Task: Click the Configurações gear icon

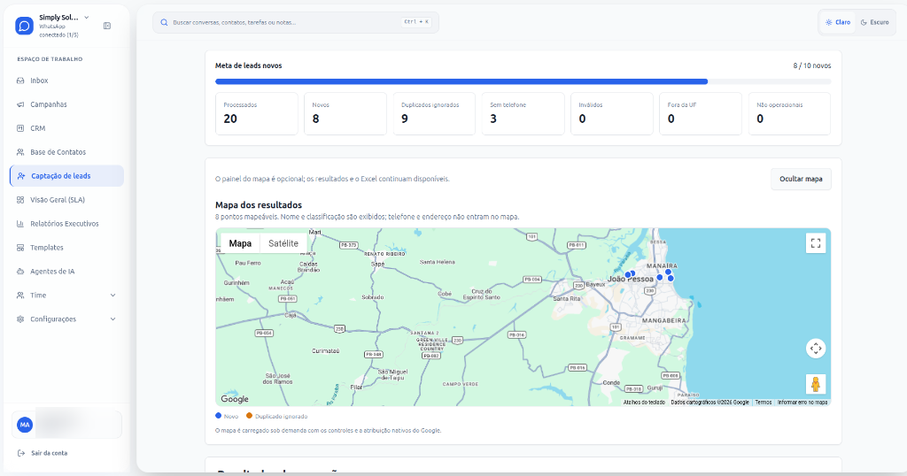Action: [20, 319]
